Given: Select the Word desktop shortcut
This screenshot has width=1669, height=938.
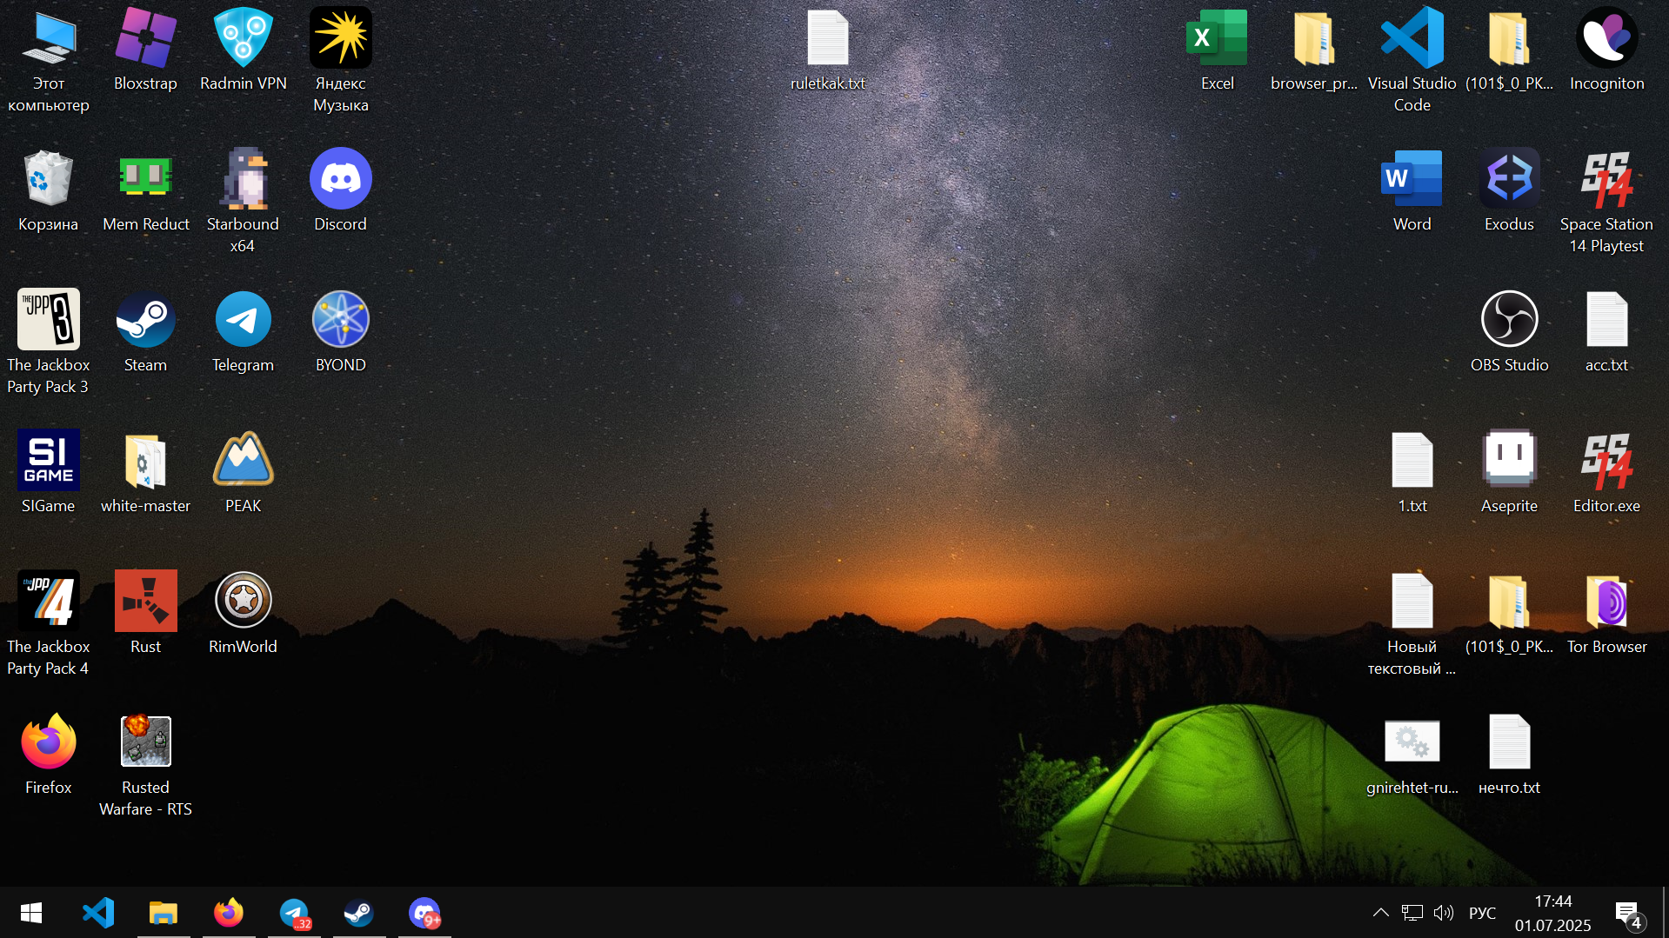Looking at the screenshot, I should point(1412,191).
